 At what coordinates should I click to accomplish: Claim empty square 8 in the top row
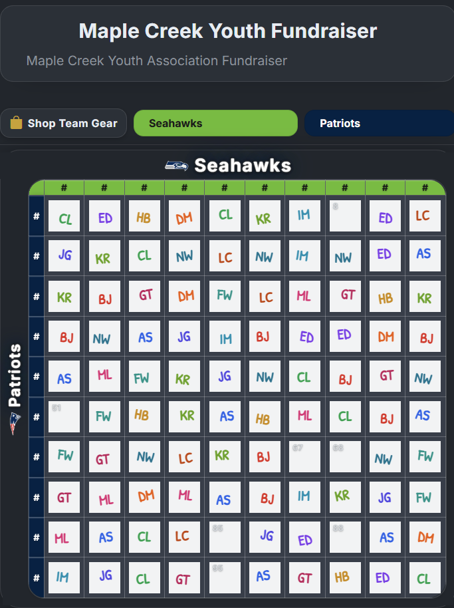coord(344,216)
